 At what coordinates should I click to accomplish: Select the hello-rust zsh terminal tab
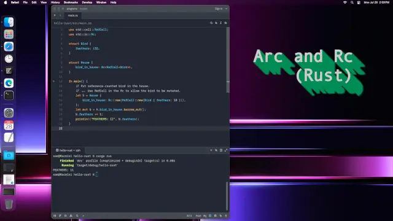(68, 150)
